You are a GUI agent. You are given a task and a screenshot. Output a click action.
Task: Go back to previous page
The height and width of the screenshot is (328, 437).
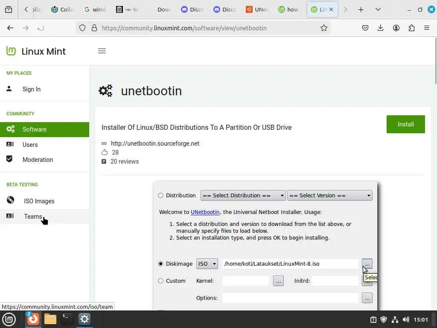click(10, 28)
